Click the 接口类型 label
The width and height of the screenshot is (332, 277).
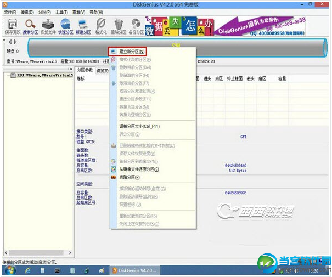pyautogui.click(x=85, y=132)
